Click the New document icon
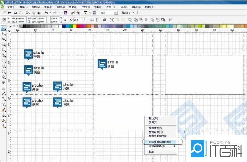This screenshot has height=162, width=247. click(4, 13)
